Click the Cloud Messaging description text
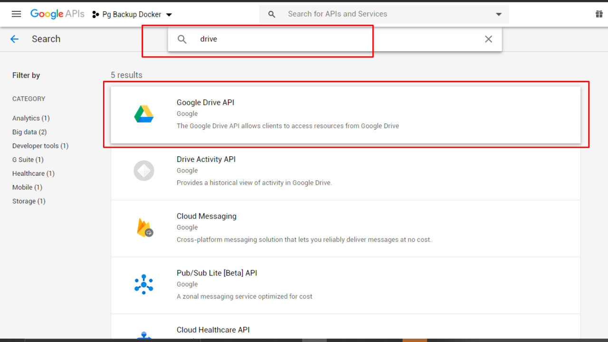 [304, 240]
